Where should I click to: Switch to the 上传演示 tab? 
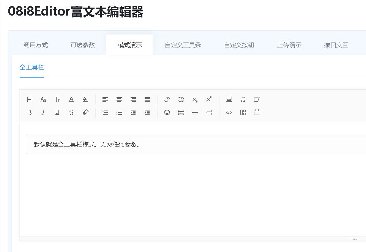click(x=289, y=44)
